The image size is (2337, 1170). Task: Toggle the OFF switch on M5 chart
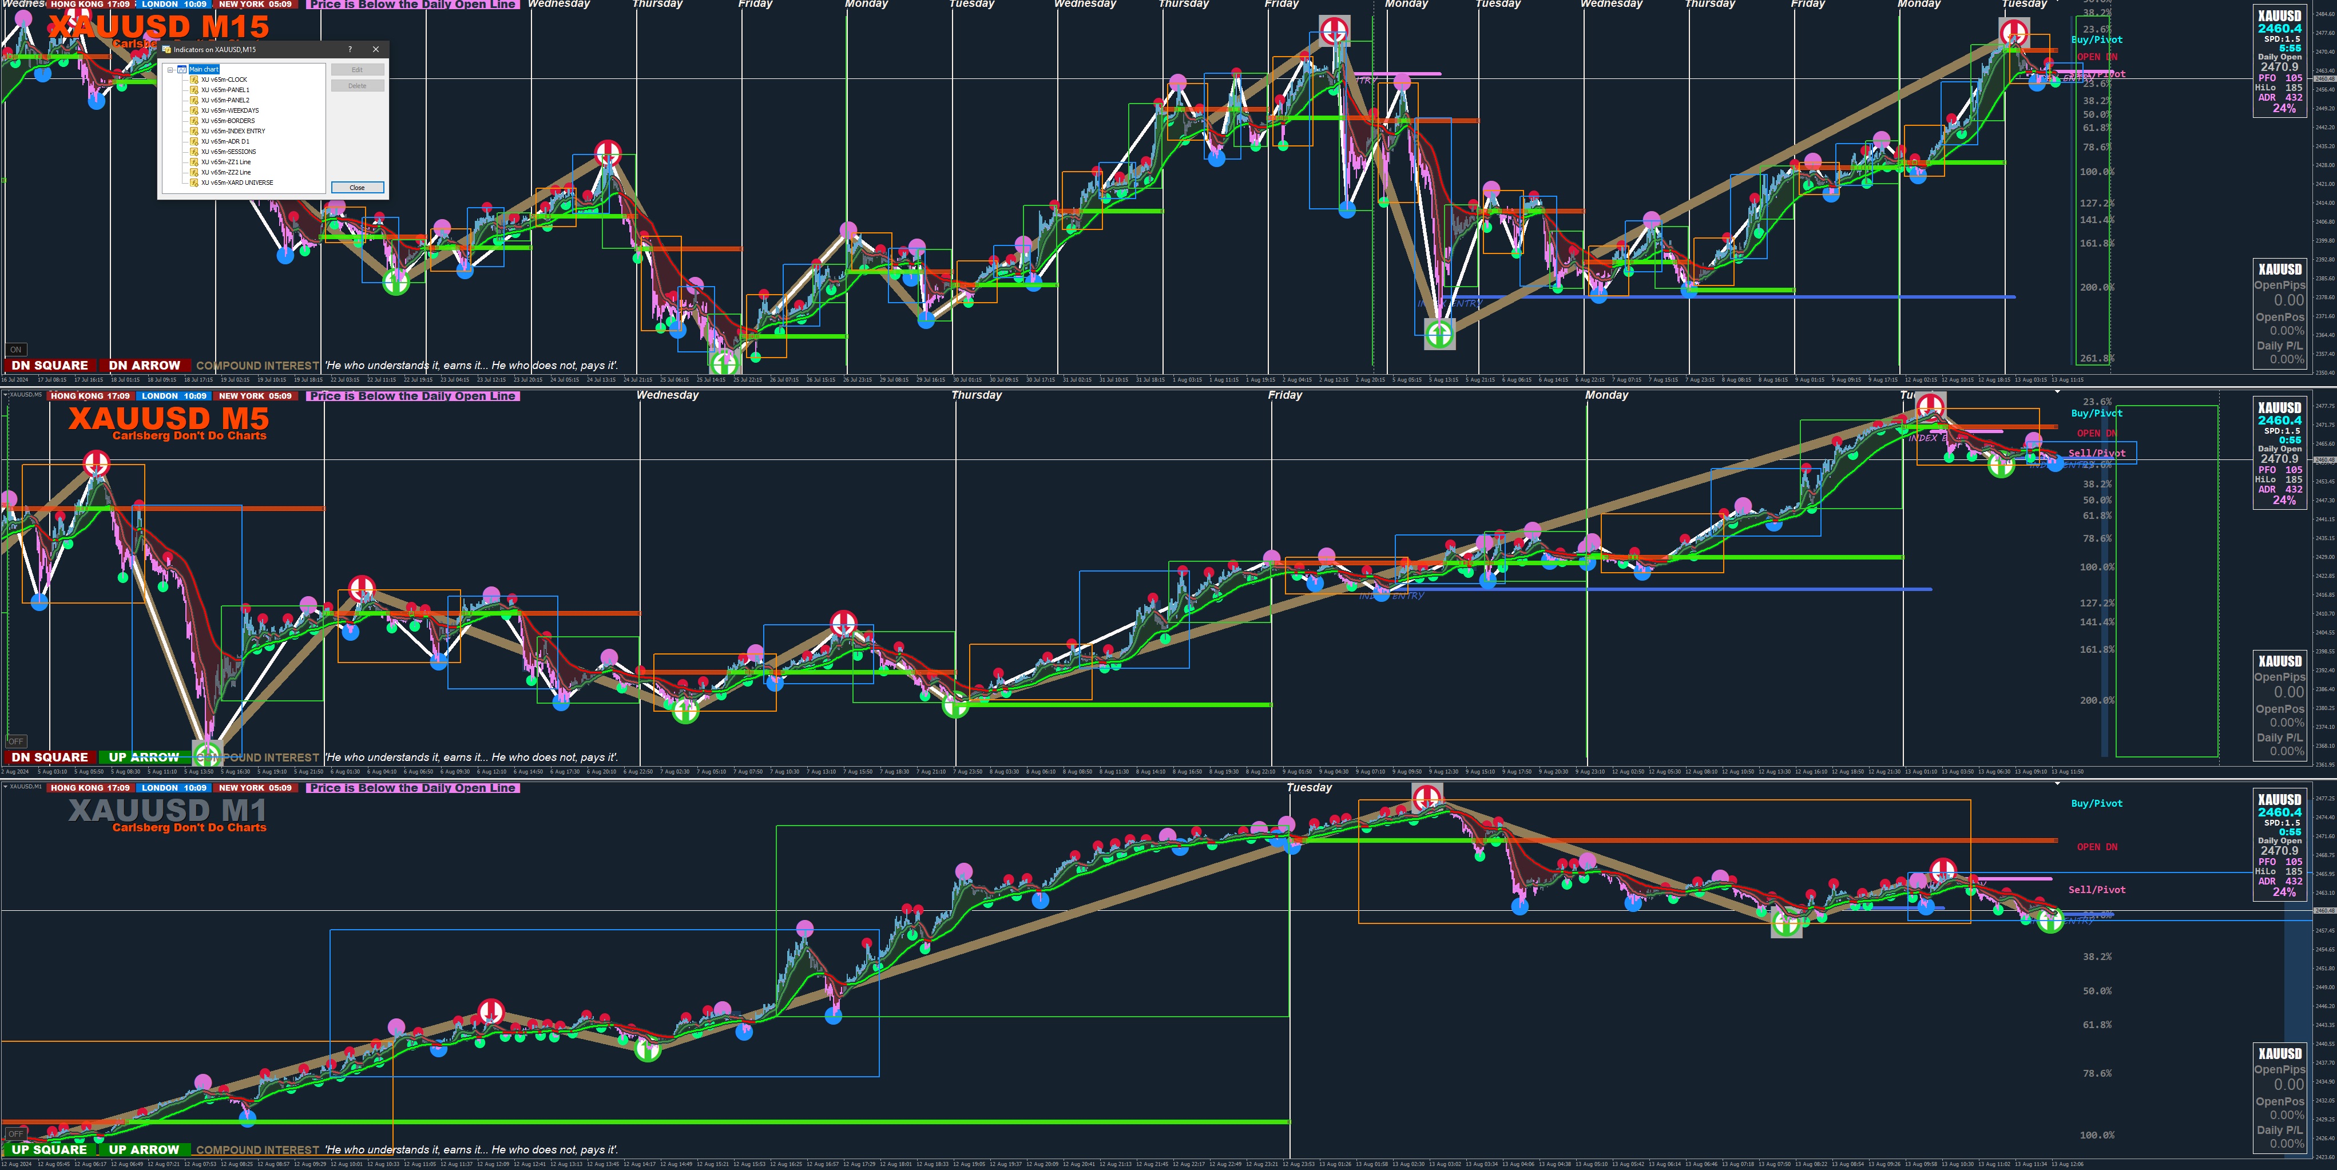(15, 741)
